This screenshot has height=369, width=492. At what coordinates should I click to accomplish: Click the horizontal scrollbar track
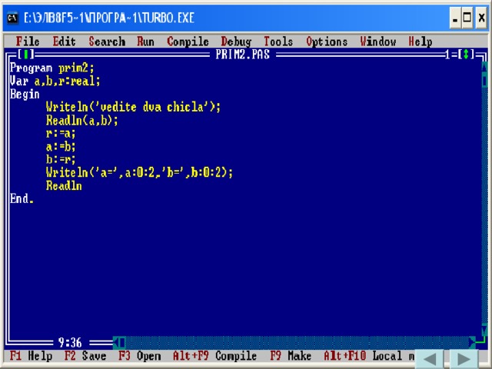click(292, 343)
